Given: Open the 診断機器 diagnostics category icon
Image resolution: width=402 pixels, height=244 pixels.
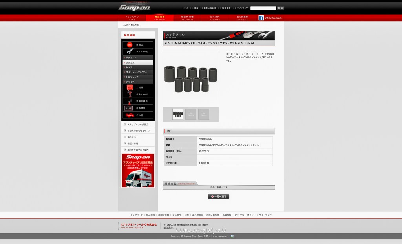Looking at the screenshot, I should point(129,108).
